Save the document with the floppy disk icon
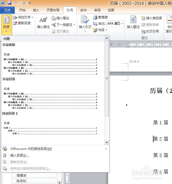This screenshot has height=184, width=172. click(9, 3)
